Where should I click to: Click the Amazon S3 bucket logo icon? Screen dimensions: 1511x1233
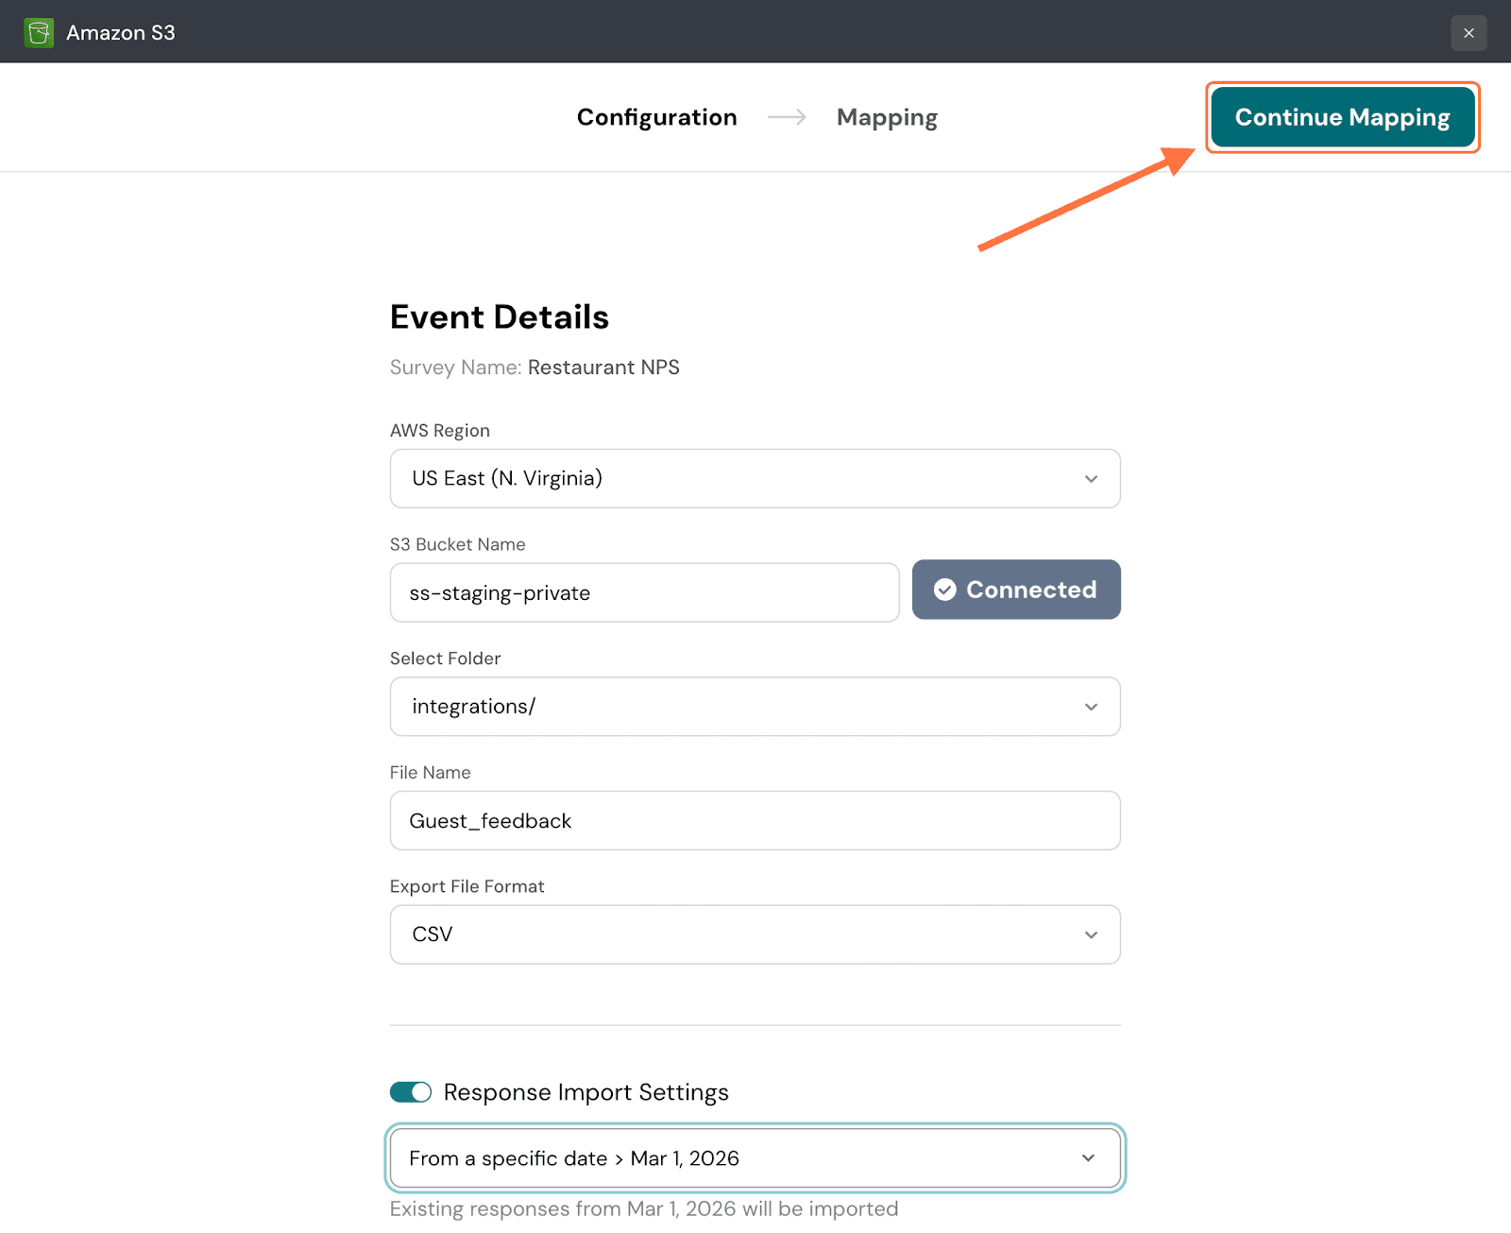[39, 33]
